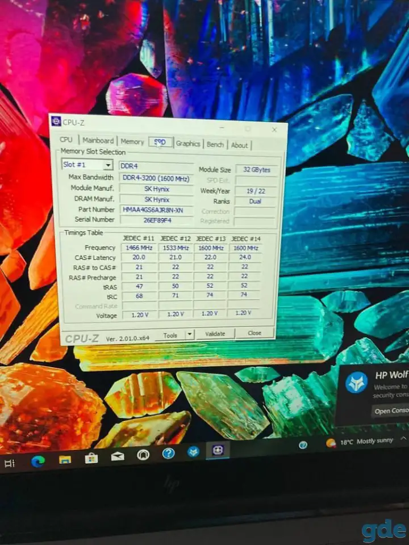Click the JEDEC #12 frequency 1533 MHz
The height and width of the screenshot is (545, 409).
pyautogui.click(x=176, y=248)
